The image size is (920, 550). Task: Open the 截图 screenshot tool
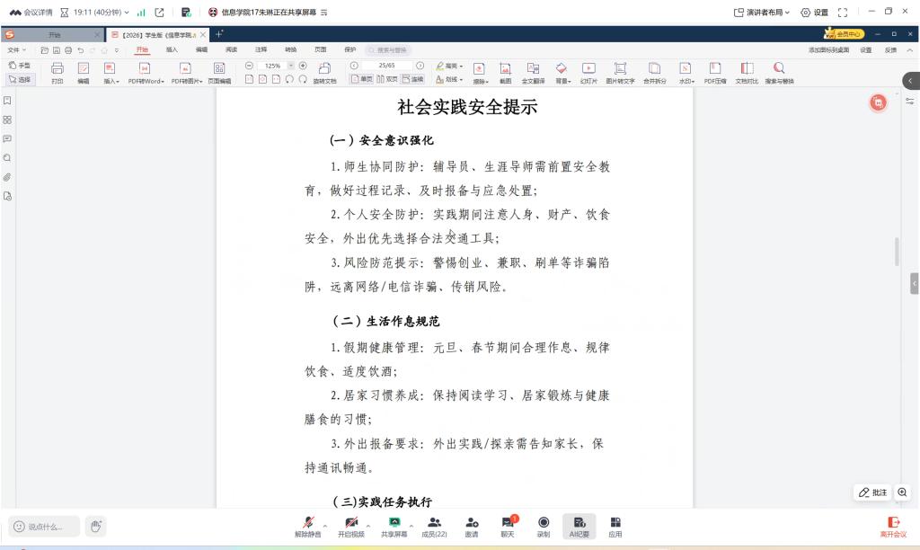click(x=505, y=72)
